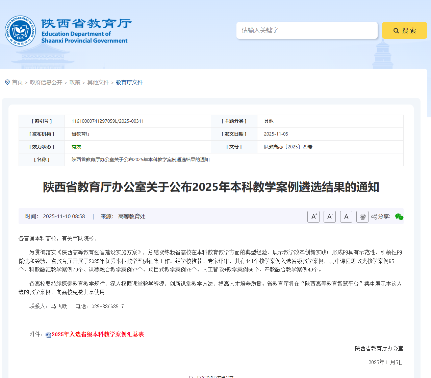Screen dimensions: 431x378
Task: Go to 首页 in the breadcrumb
Action: (x=17, y=83)
